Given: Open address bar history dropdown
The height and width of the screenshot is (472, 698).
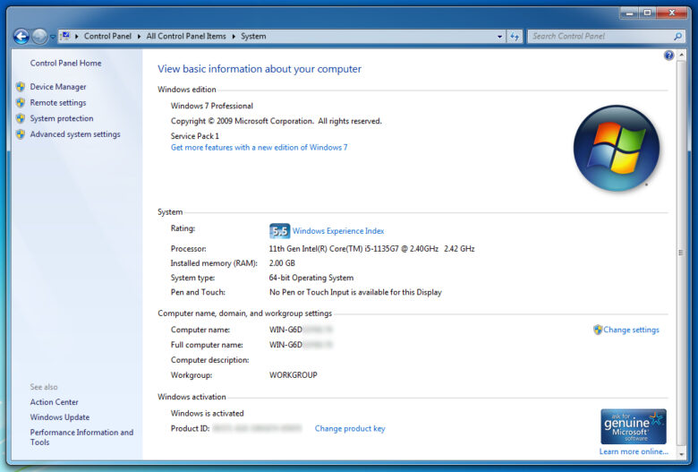Looking at the screenshot, I should click(x=499, y=37).
